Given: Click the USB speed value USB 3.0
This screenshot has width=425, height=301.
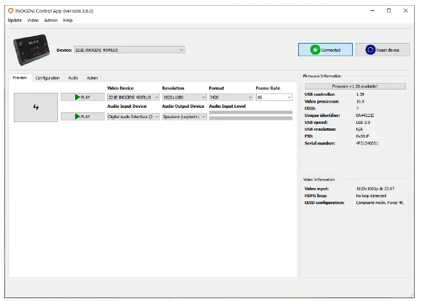Looking at the screenshot, I should coord(363,123).
